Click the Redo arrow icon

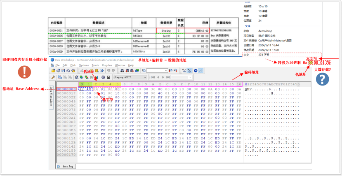click(113, 71)
